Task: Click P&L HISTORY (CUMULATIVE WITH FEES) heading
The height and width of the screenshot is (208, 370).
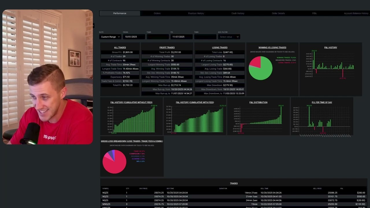Action: coord(195,102)
